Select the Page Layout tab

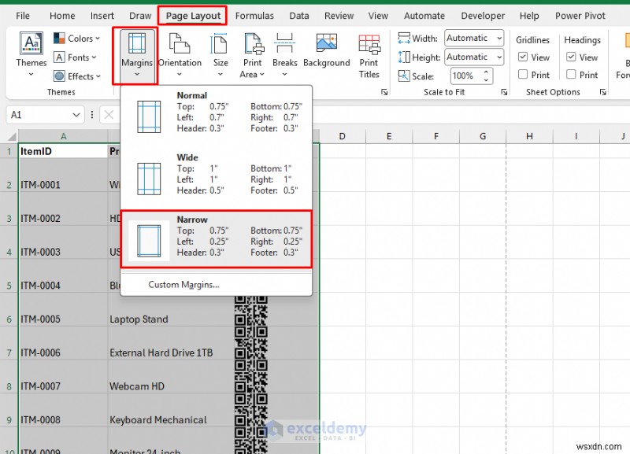point(193,16)
